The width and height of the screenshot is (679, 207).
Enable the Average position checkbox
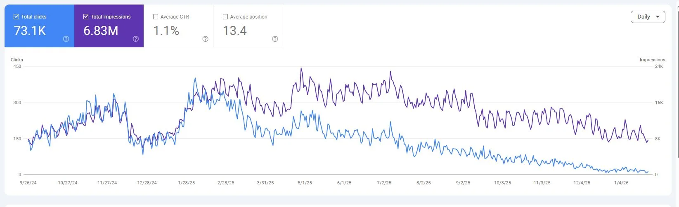pos(225,17)
